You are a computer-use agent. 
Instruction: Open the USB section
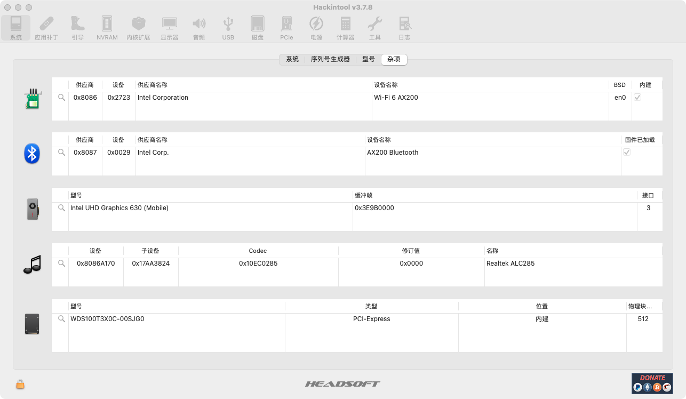pyautogui.click(x=228, y=28)
